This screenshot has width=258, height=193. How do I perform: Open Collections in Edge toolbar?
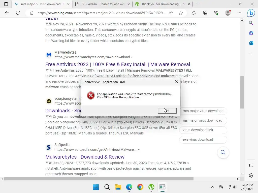coord(205,13)
